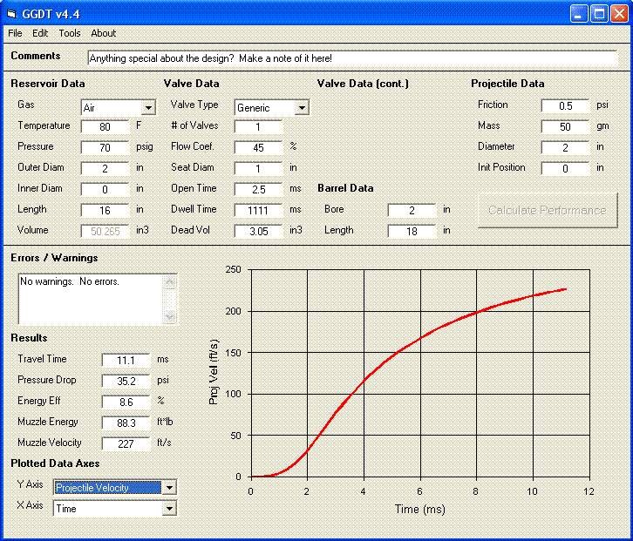The image size is (633, 541).
Task: Open the File menu
Action: click(15, 33)
